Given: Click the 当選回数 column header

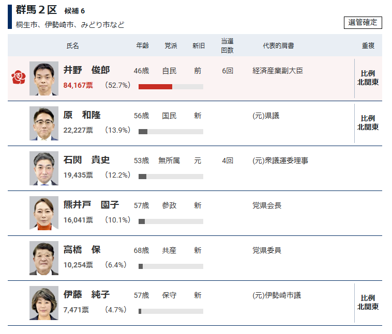Looking at the screenshot, I should 227,45.
